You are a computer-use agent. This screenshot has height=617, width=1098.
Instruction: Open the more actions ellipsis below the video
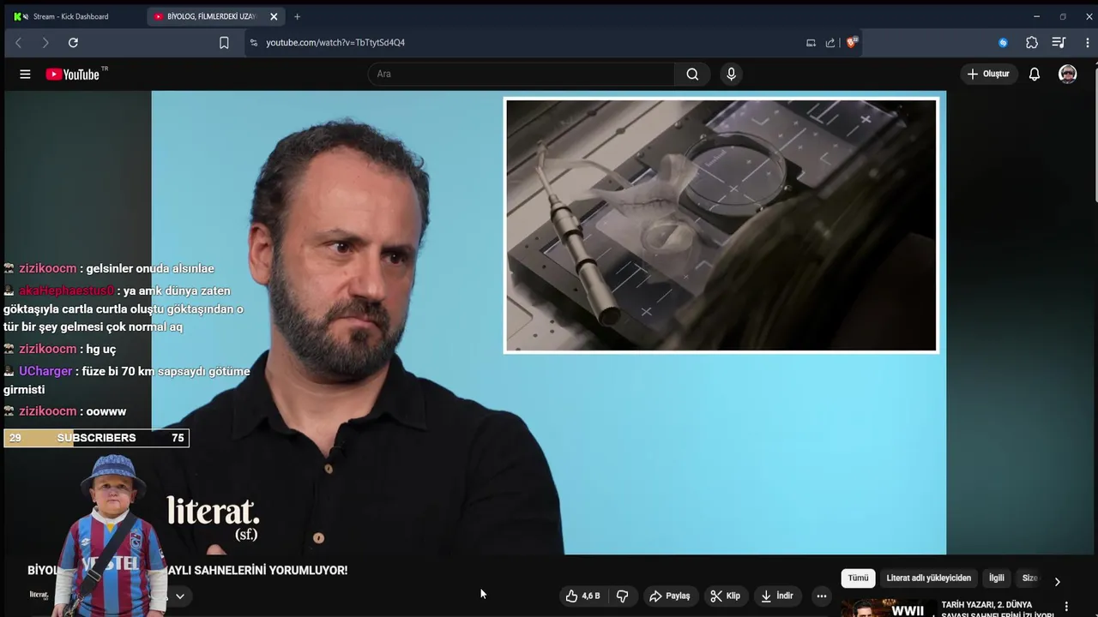pos(821,596)
